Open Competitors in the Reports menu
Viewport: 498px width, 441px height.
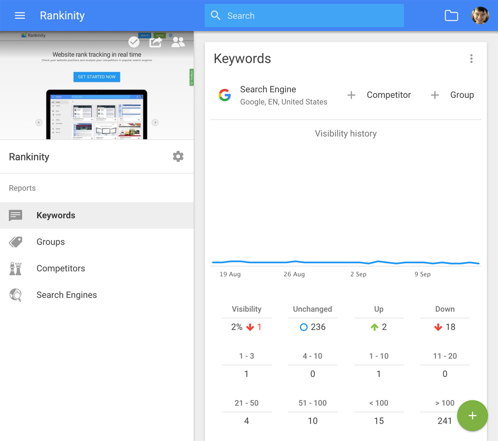(x=97, y=268)
